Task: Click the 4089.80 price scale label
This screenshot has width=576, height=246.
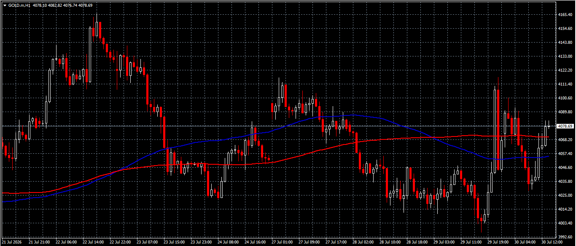Action: [x=564, y=112]
